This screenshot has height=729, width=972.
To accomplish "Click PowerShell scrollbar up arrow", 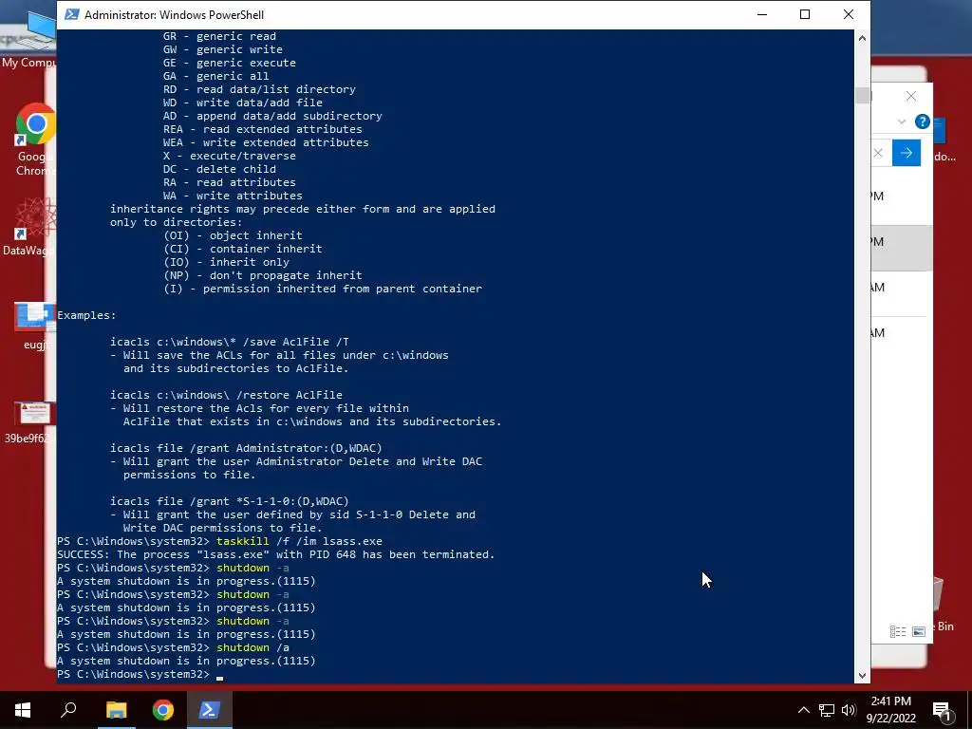I will (862, 38).
